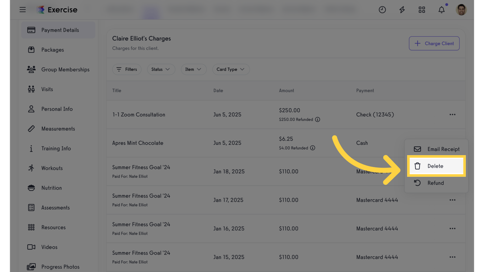Open the Status filter dropdown
484x272 pixels.
161,69
